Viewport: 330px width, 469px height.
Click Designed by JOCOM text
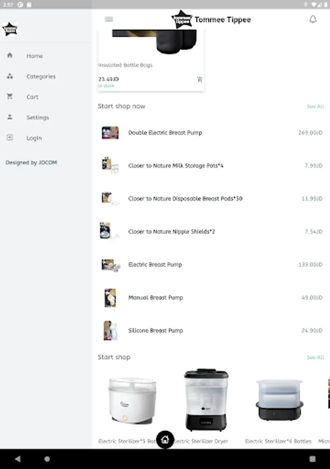(31, 163)
